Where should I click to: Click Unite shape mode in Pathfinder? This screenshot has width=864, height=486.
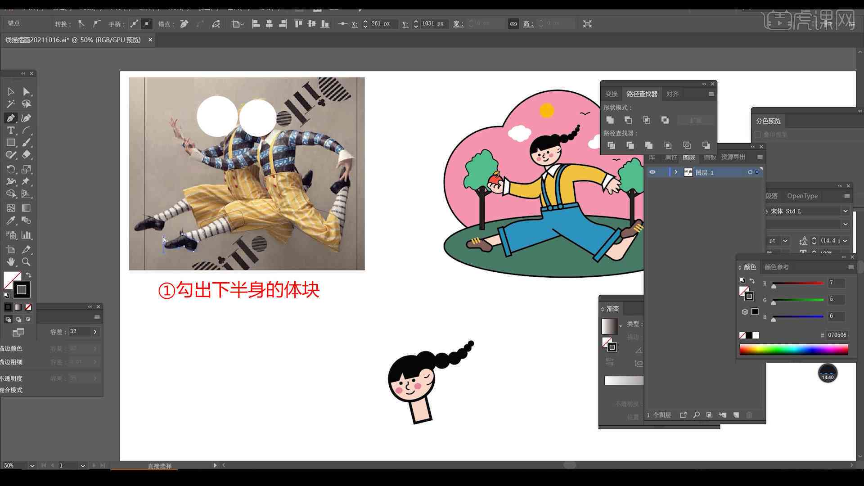[x=610, y=120]
